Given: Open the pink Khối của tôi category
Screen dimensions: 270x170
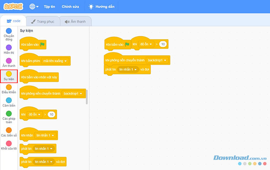Looking at the screenshot, I should click(x=8, y=143).
